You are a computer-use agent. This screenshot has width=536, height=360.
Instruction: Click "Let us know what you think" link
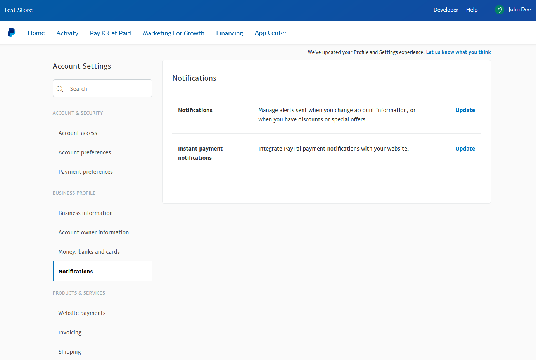click(458, 52)
